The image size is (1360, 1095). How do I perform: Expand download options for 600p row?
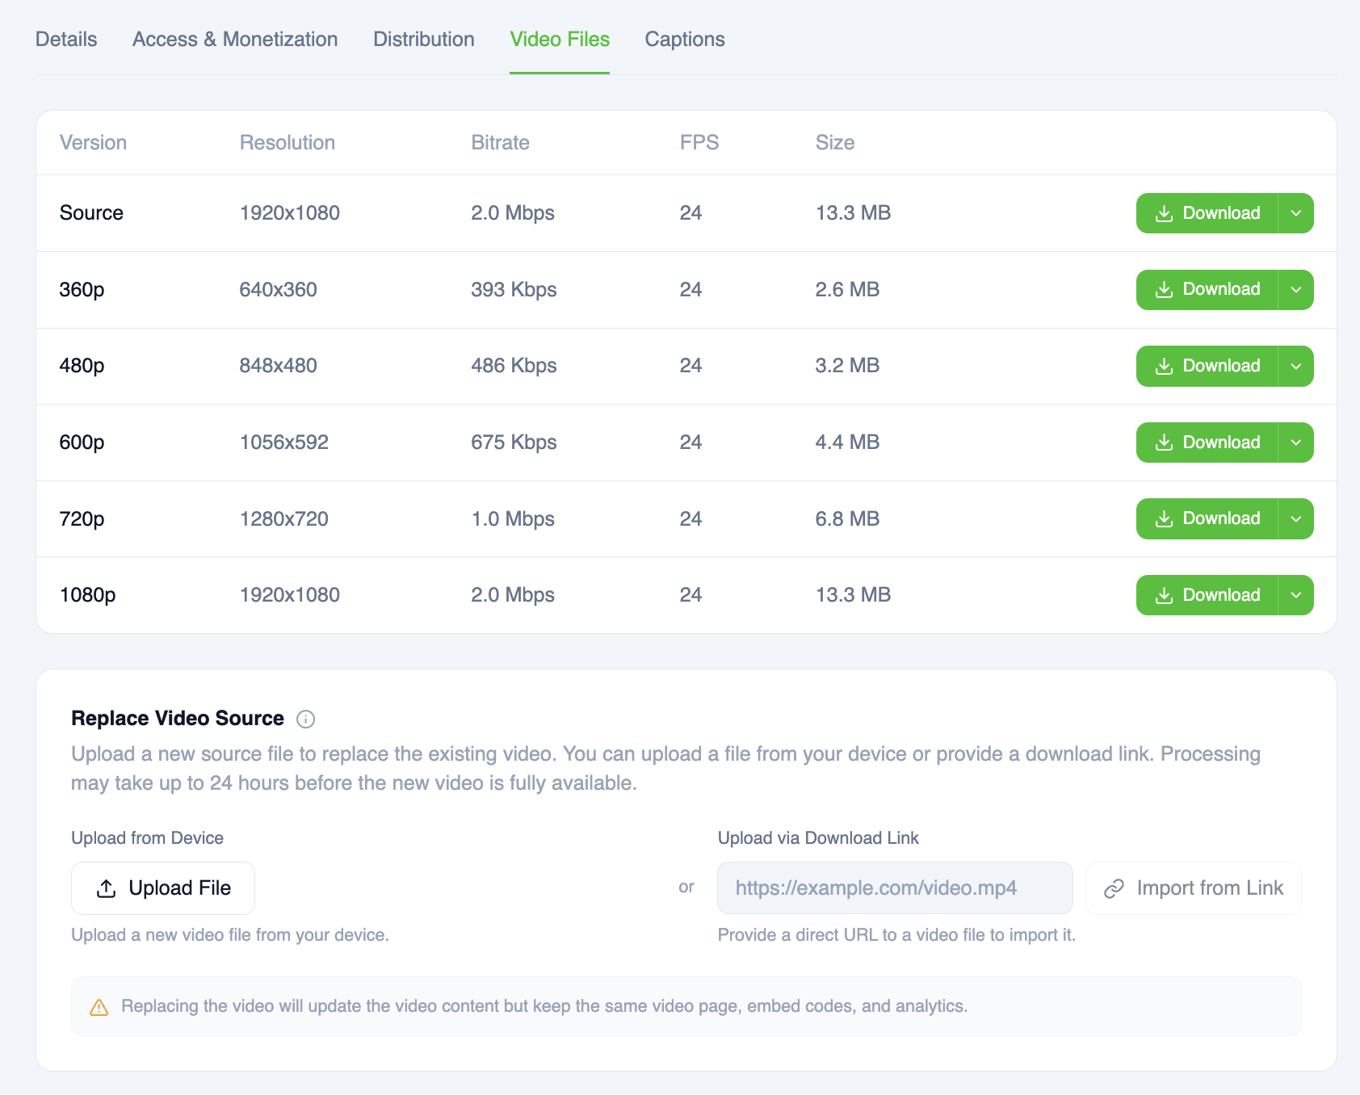(x=1296, y=443)
